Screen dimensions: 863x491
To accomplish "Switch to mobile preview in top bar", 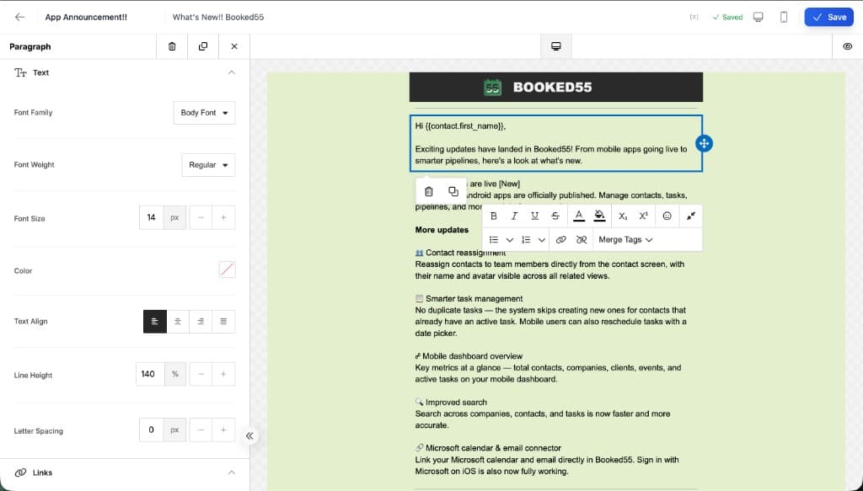I will [x=784, y=17].
